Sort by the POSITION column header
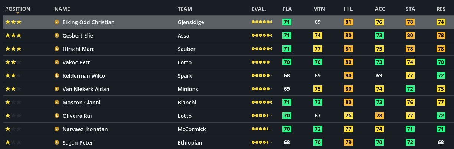Image resolution: width=454 pixels, height=149 pixels. [18, 9]
